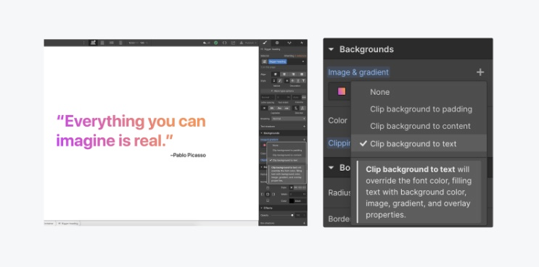Screen dimensions: 539x267
Task: Switch to the tablet breakpoint
Action: (102, 43)
